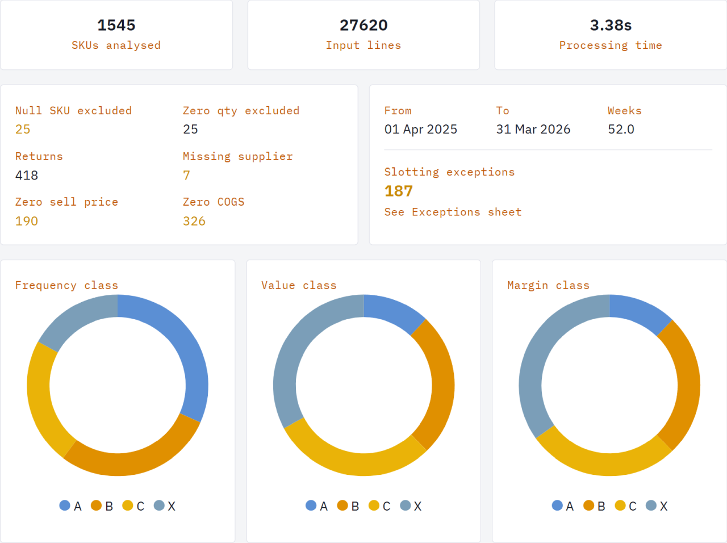Hide the C series in Frequency class legend
The image size is (727, 543).
128,506
